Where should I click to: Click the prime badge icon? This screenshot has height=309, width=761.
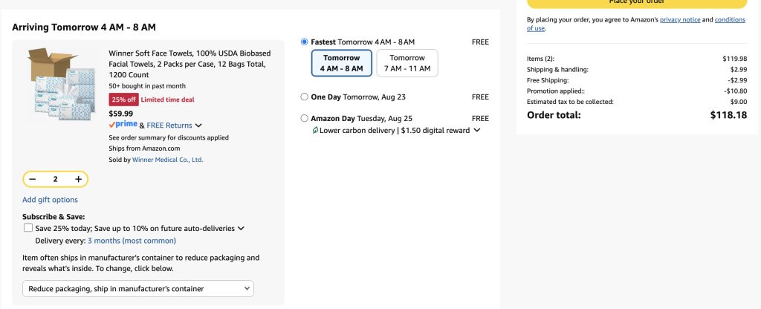[123, 125]
